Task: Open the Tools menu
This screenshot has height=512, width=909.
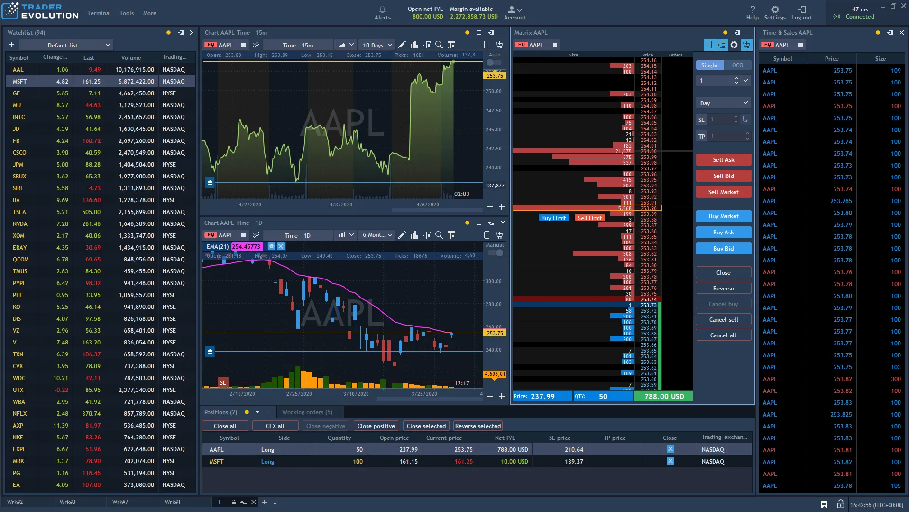Action: point(126,13)
